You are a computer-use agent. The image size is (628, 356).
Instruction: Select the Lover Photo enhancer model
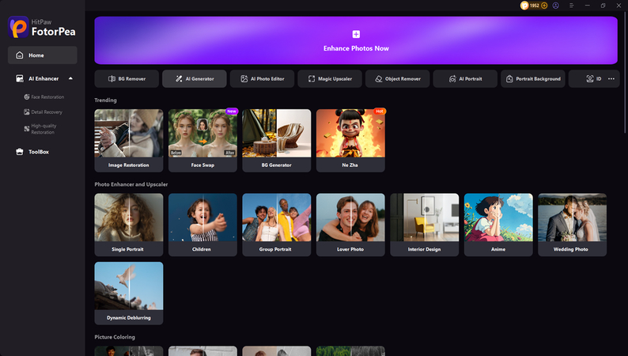tap(350, 225)
